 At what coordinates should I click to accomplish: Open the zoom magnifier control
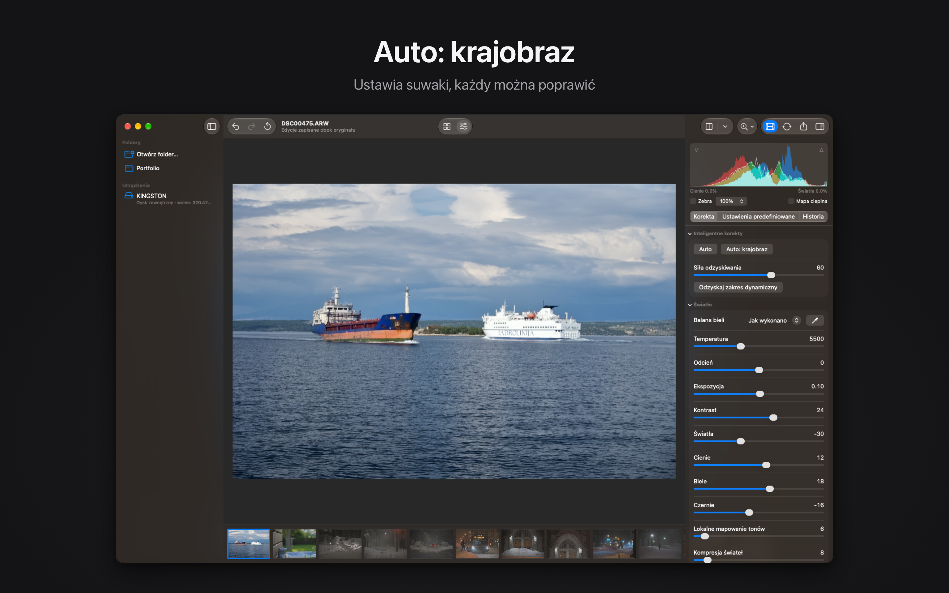tap(747, 126)
